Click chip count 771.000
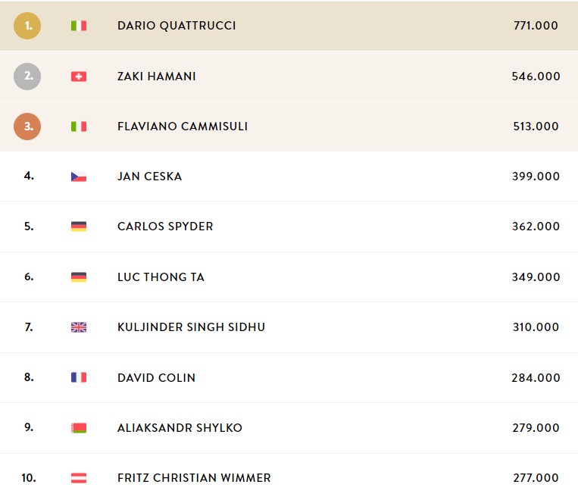 pos(536,26)
